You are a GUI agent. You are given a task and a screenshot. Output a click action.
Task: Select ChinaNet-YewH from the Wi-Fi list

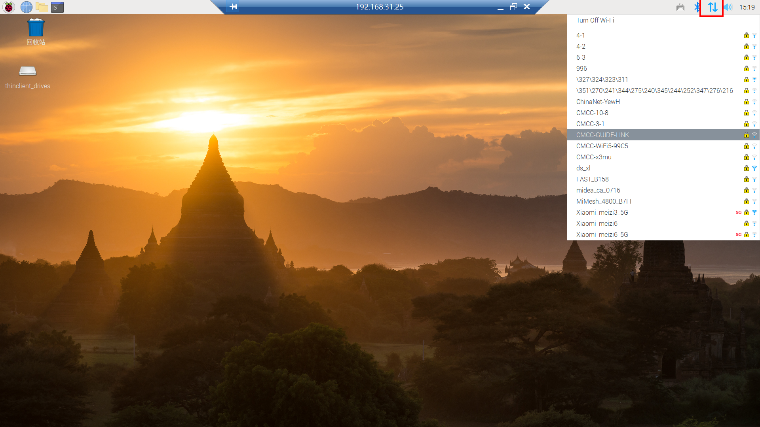click(x=598, y=102)
